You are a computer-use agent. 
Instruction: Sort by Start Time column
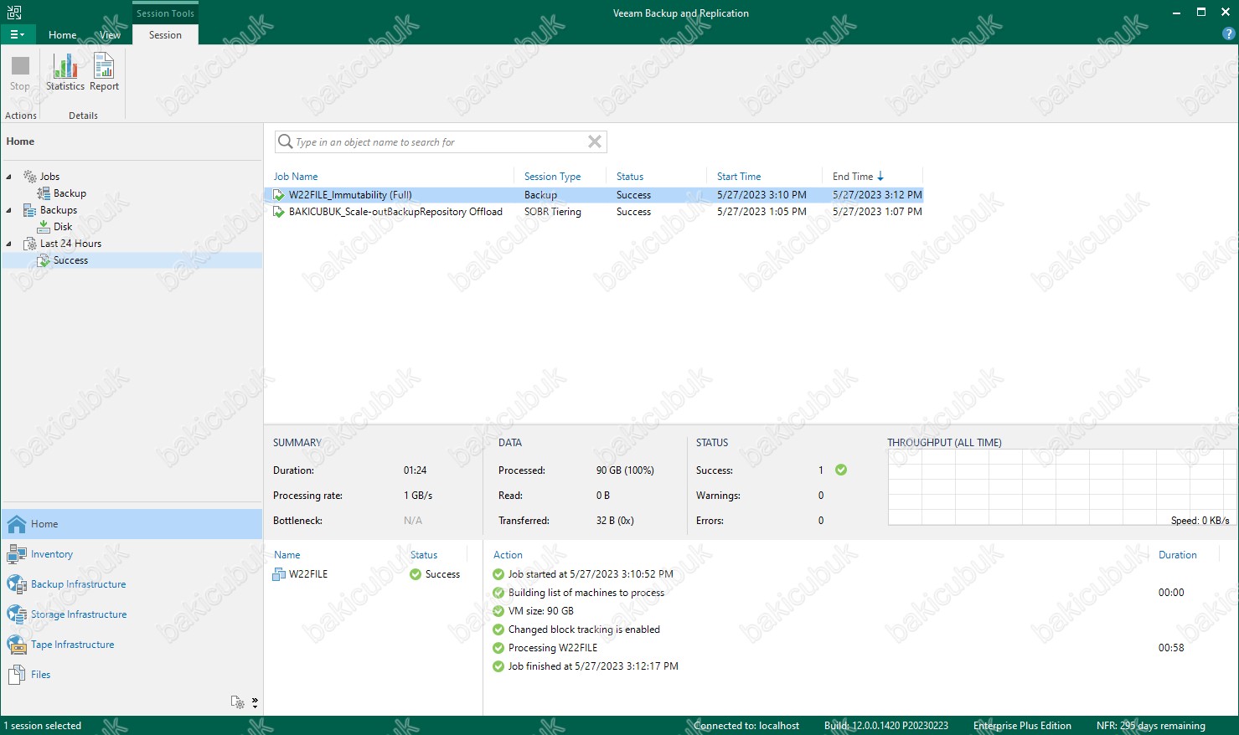(x=739, y=177)
